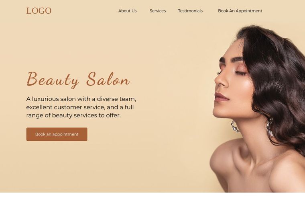Click the white strip below the hero
305x197 pixels.
(152, 195)
